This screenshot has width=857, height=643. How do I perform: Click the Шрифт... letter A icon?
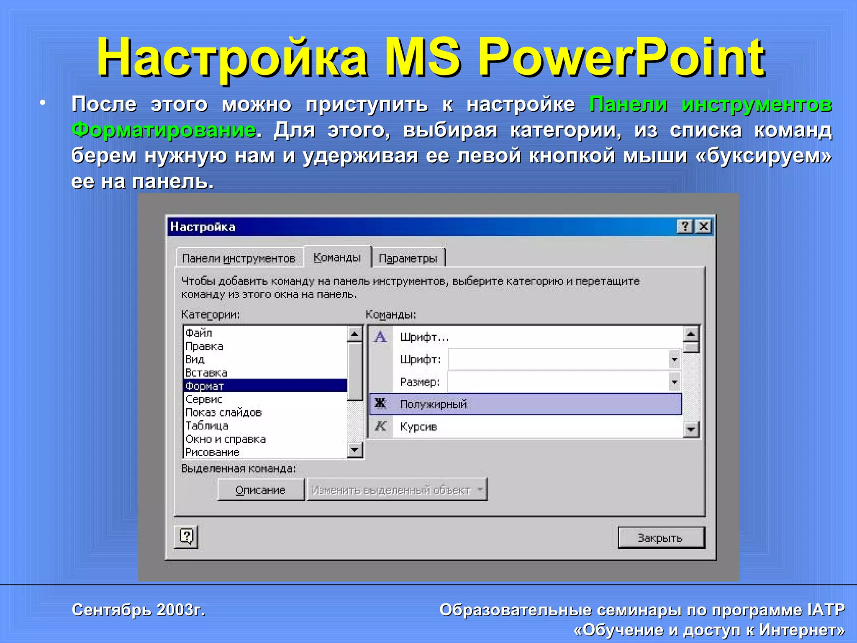tap(380, 337)
